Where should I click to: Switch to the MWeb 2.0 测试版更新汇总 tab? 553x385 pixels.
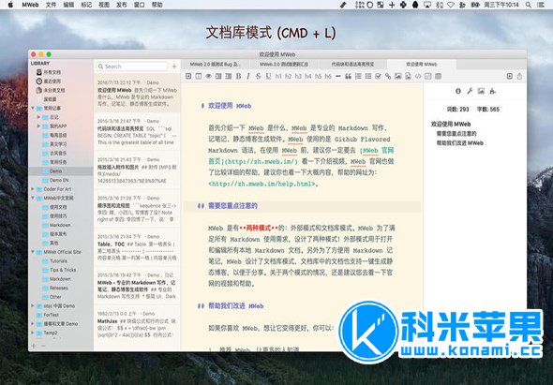click(x=284, y=64)
